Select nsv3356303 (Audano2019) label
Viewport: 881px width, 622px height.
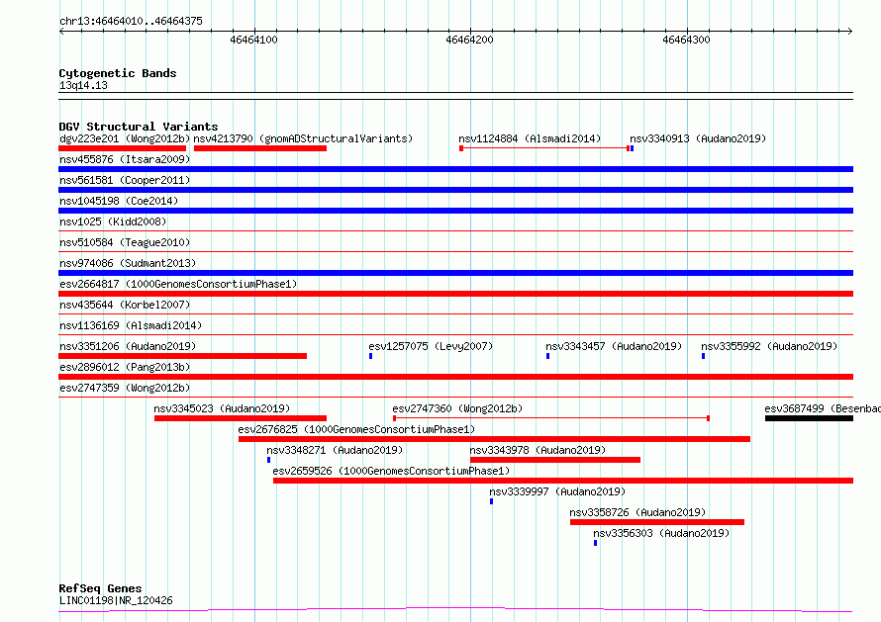point(661,533)
